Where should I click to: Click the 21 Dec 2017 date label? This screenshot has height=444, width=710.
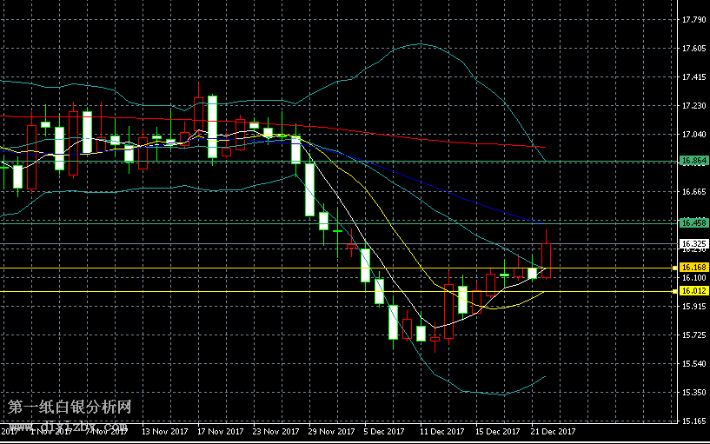pyautogui.click(x=552, y=431)
